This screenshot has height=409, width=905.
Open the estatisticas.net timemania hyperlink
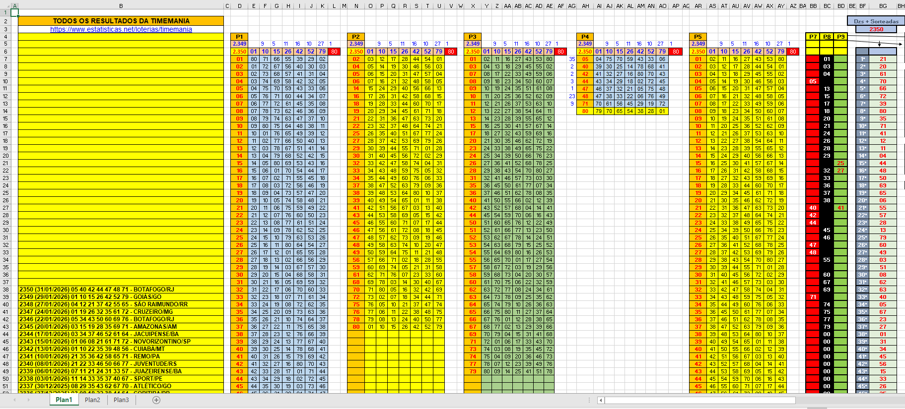coord(121,29)
